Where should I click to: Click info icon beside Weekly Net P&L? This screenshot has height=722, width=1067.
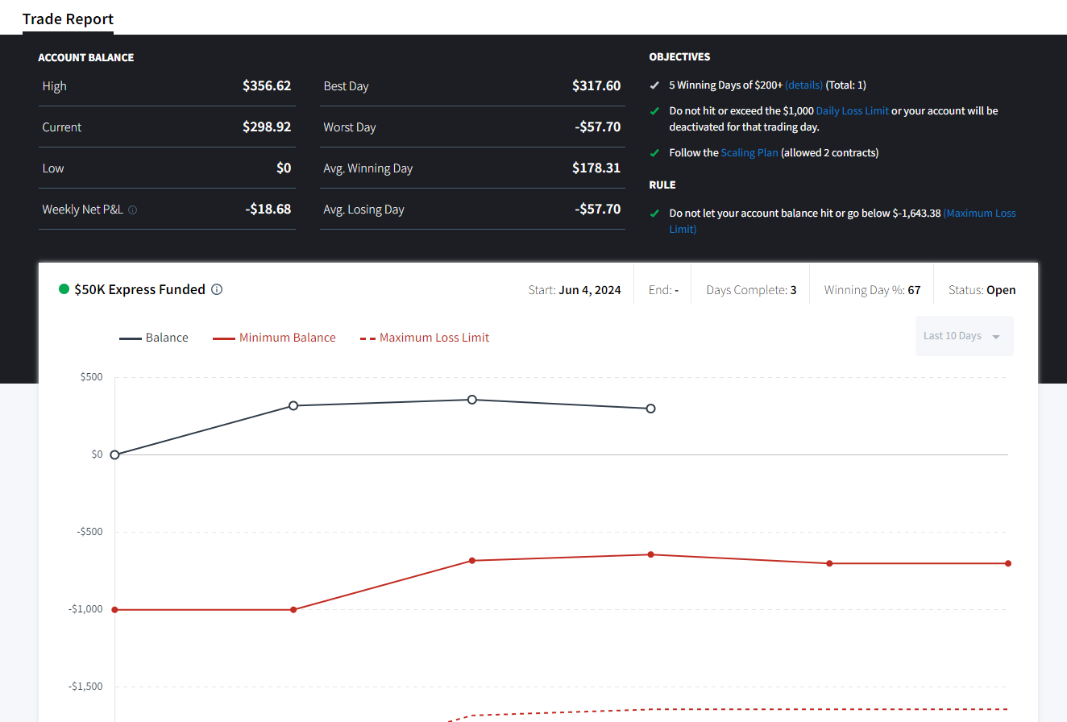pyautogui.click(x=133, y=210)
